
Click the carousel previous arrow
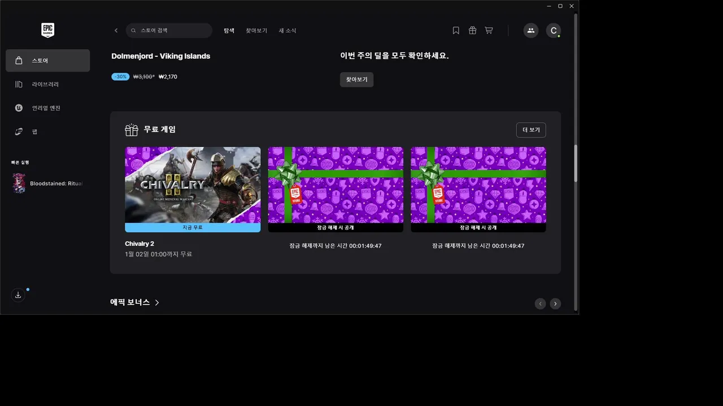click(540, 303)
